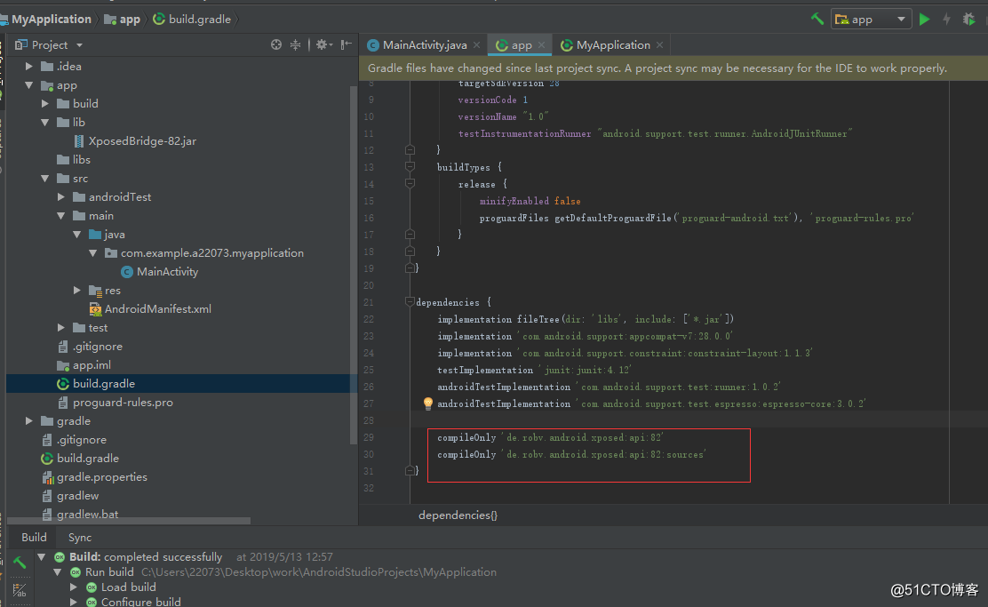Click the rebuild hammer icon in Build panel

(x=20, y=561)
